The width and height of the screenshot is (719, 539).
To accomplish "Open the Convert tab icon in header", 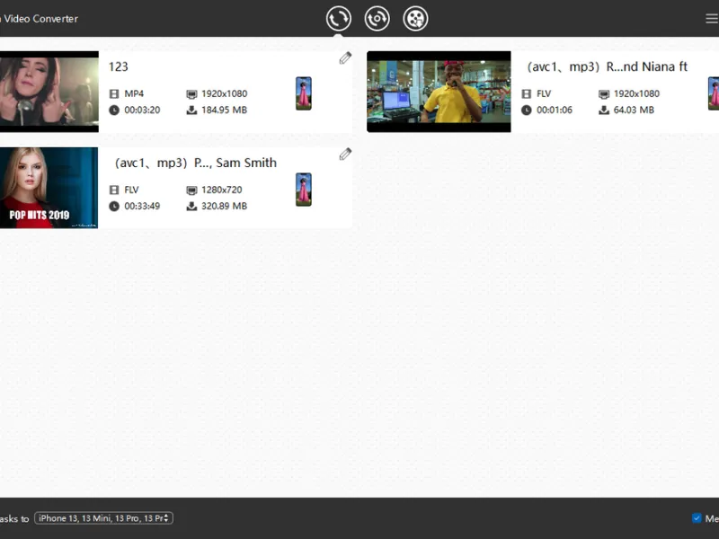I will (x=339, y=19).
